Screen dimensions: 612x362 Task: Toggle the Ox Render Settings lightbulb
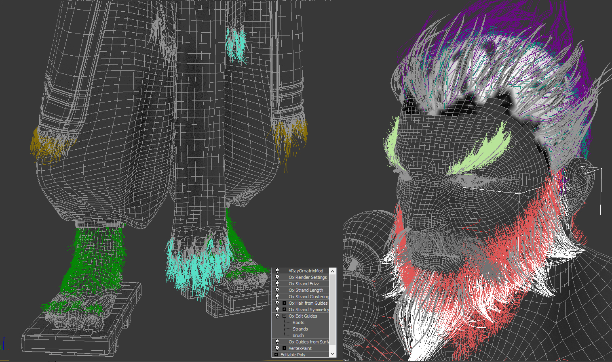click(x=277, y=277)
